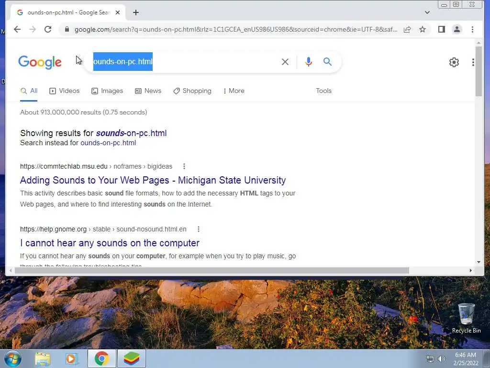Click the Chrome address bar URL
490x368 pixels.
[x=236, y=29]
